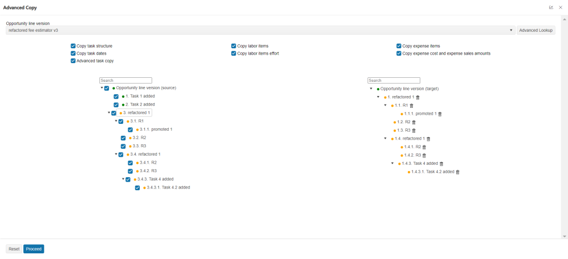Focus the target tree Search field
Screen dimensions: 568x259
pyautogui.click(x=394, y=81)
